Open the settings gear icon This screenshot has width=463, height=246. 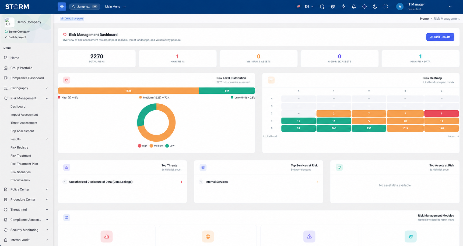[x=364, y=6]
